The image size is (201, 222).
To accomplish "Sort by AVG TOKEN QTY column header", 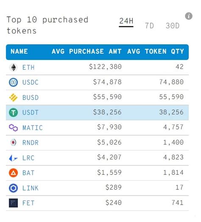I will (x=156, y=51).
